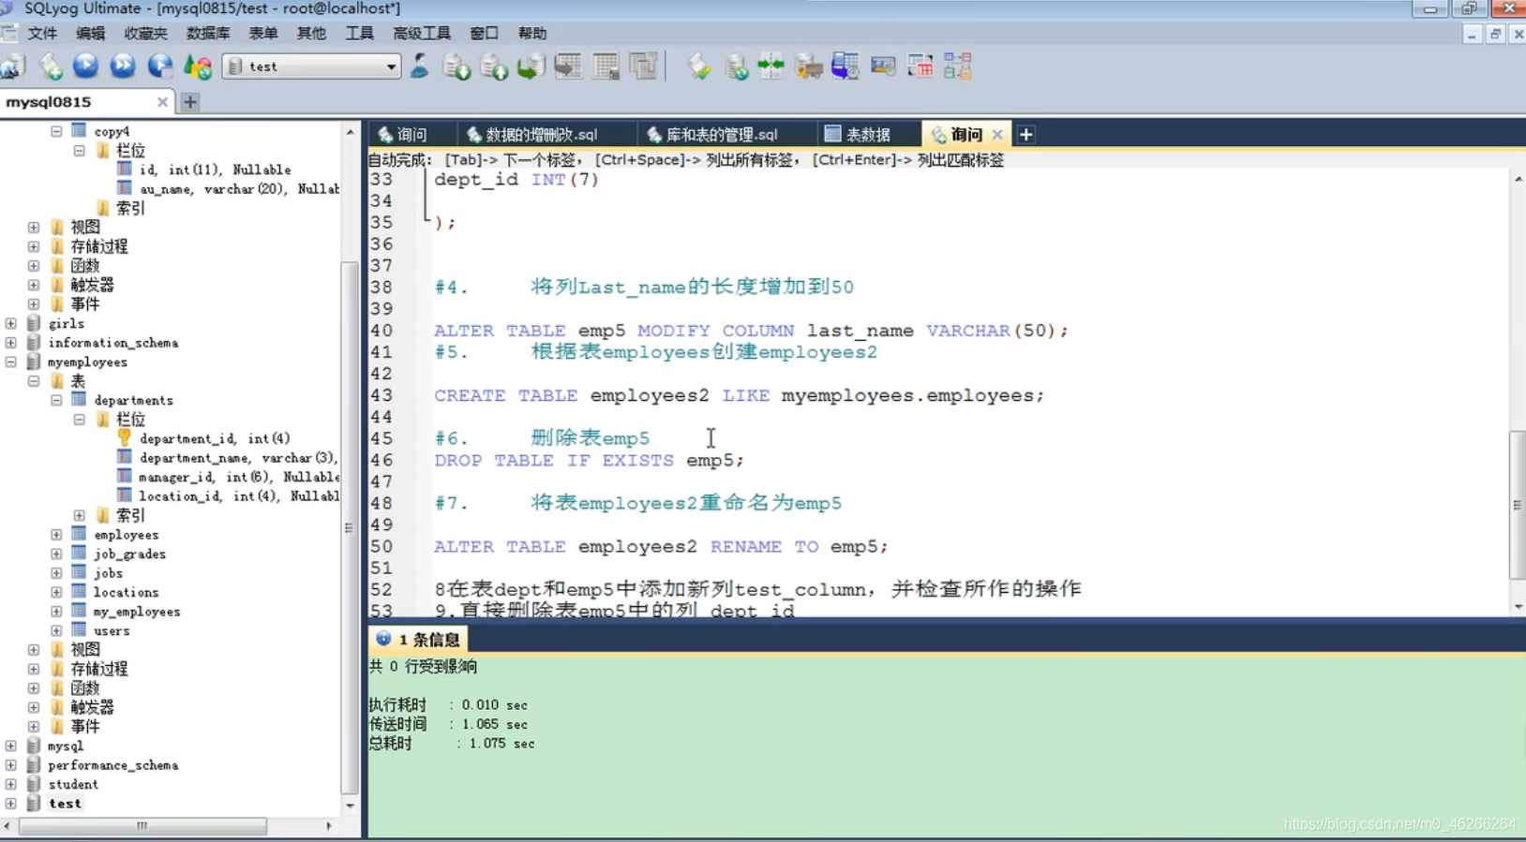
Task: Click the backup database export icon
Action: click(494, 66)
